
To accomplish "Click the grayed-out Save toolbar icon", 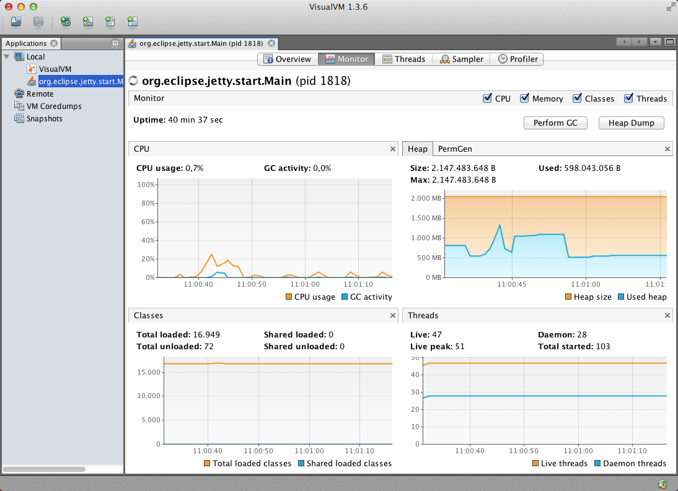I will (x=38, y=21).
